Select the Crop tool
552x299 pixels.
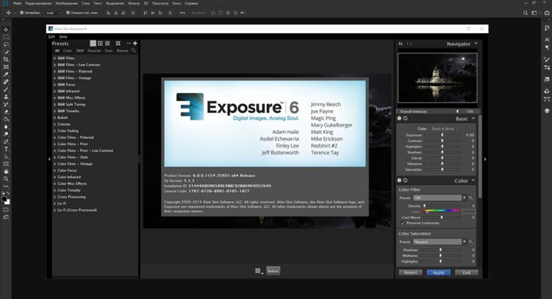pyautogui.click(x=6, y=59)
